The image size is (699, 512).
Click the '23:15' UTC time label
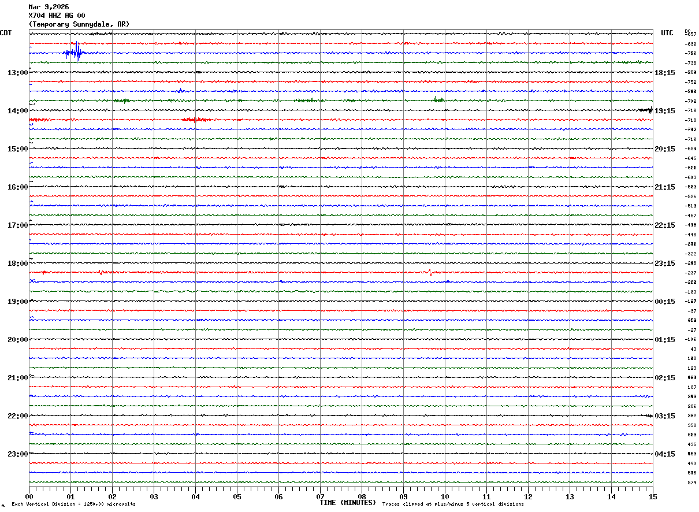665,264
